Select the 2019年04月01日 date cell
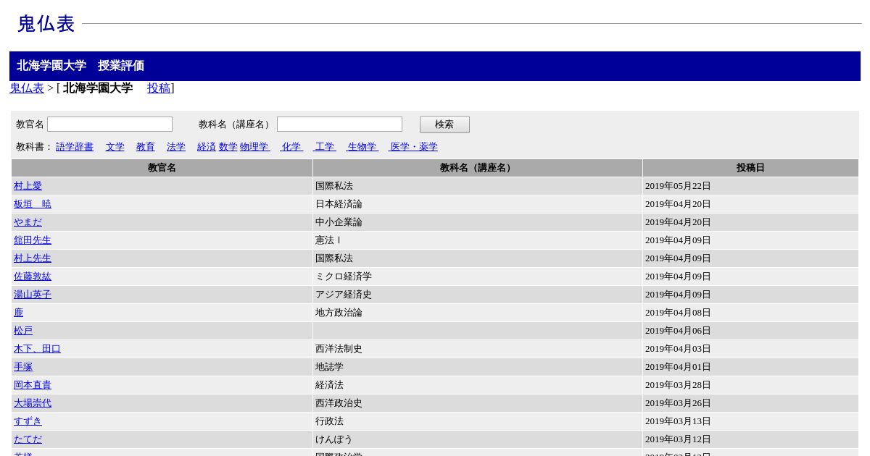 point(750,367)
